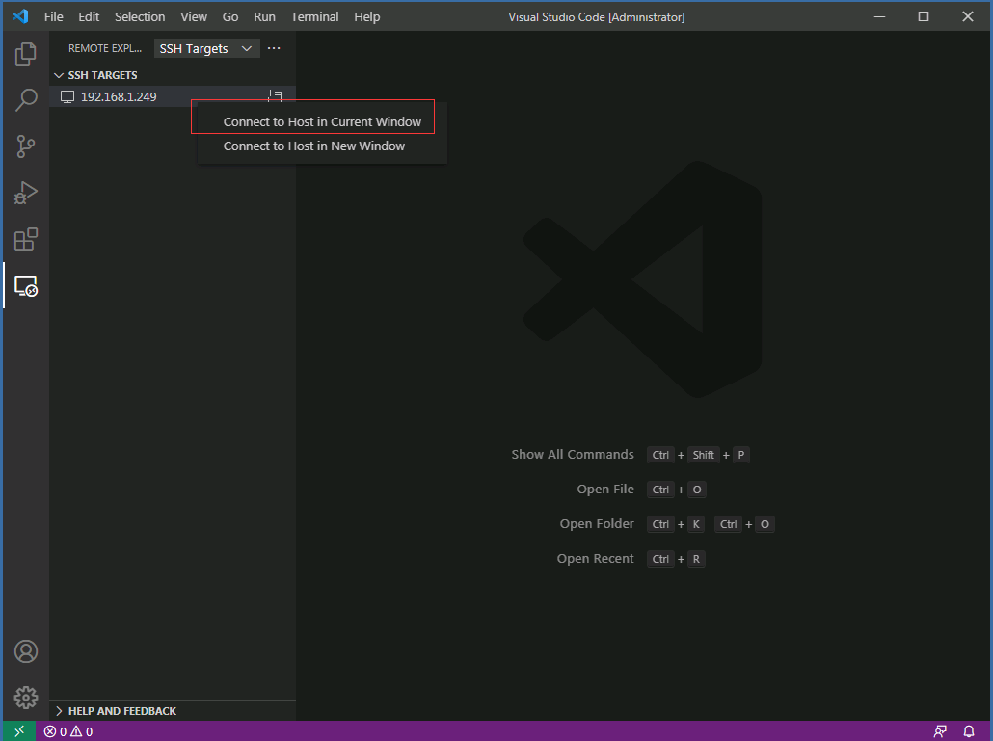Maximize the Visual Studio Code window

coord(924,17)
